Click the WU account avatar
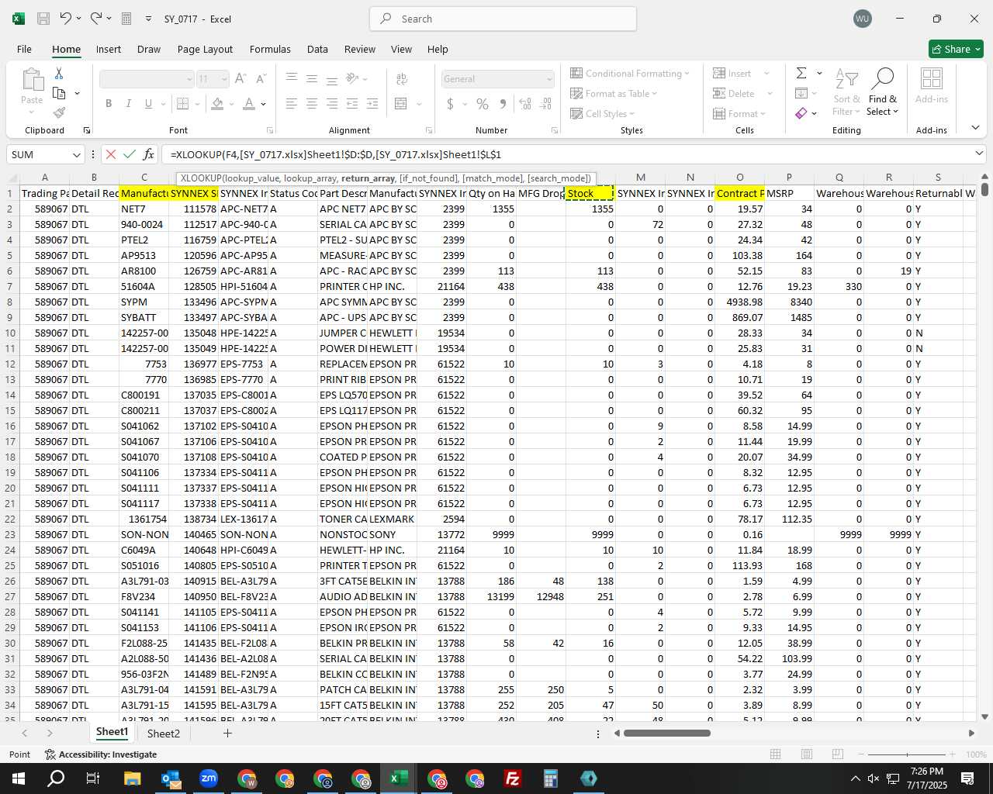 tap(862, 19)
